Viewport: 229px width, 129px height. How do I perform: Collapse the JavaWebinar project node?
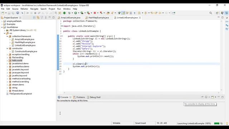2,27
